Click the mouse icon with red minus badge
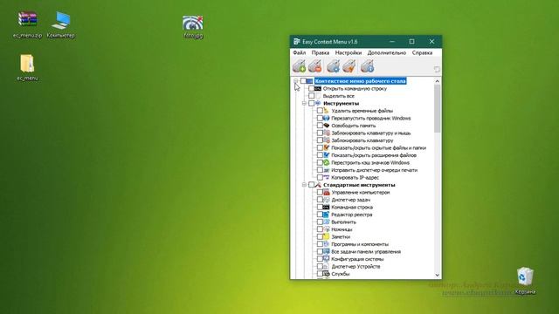 coord(315,66)
